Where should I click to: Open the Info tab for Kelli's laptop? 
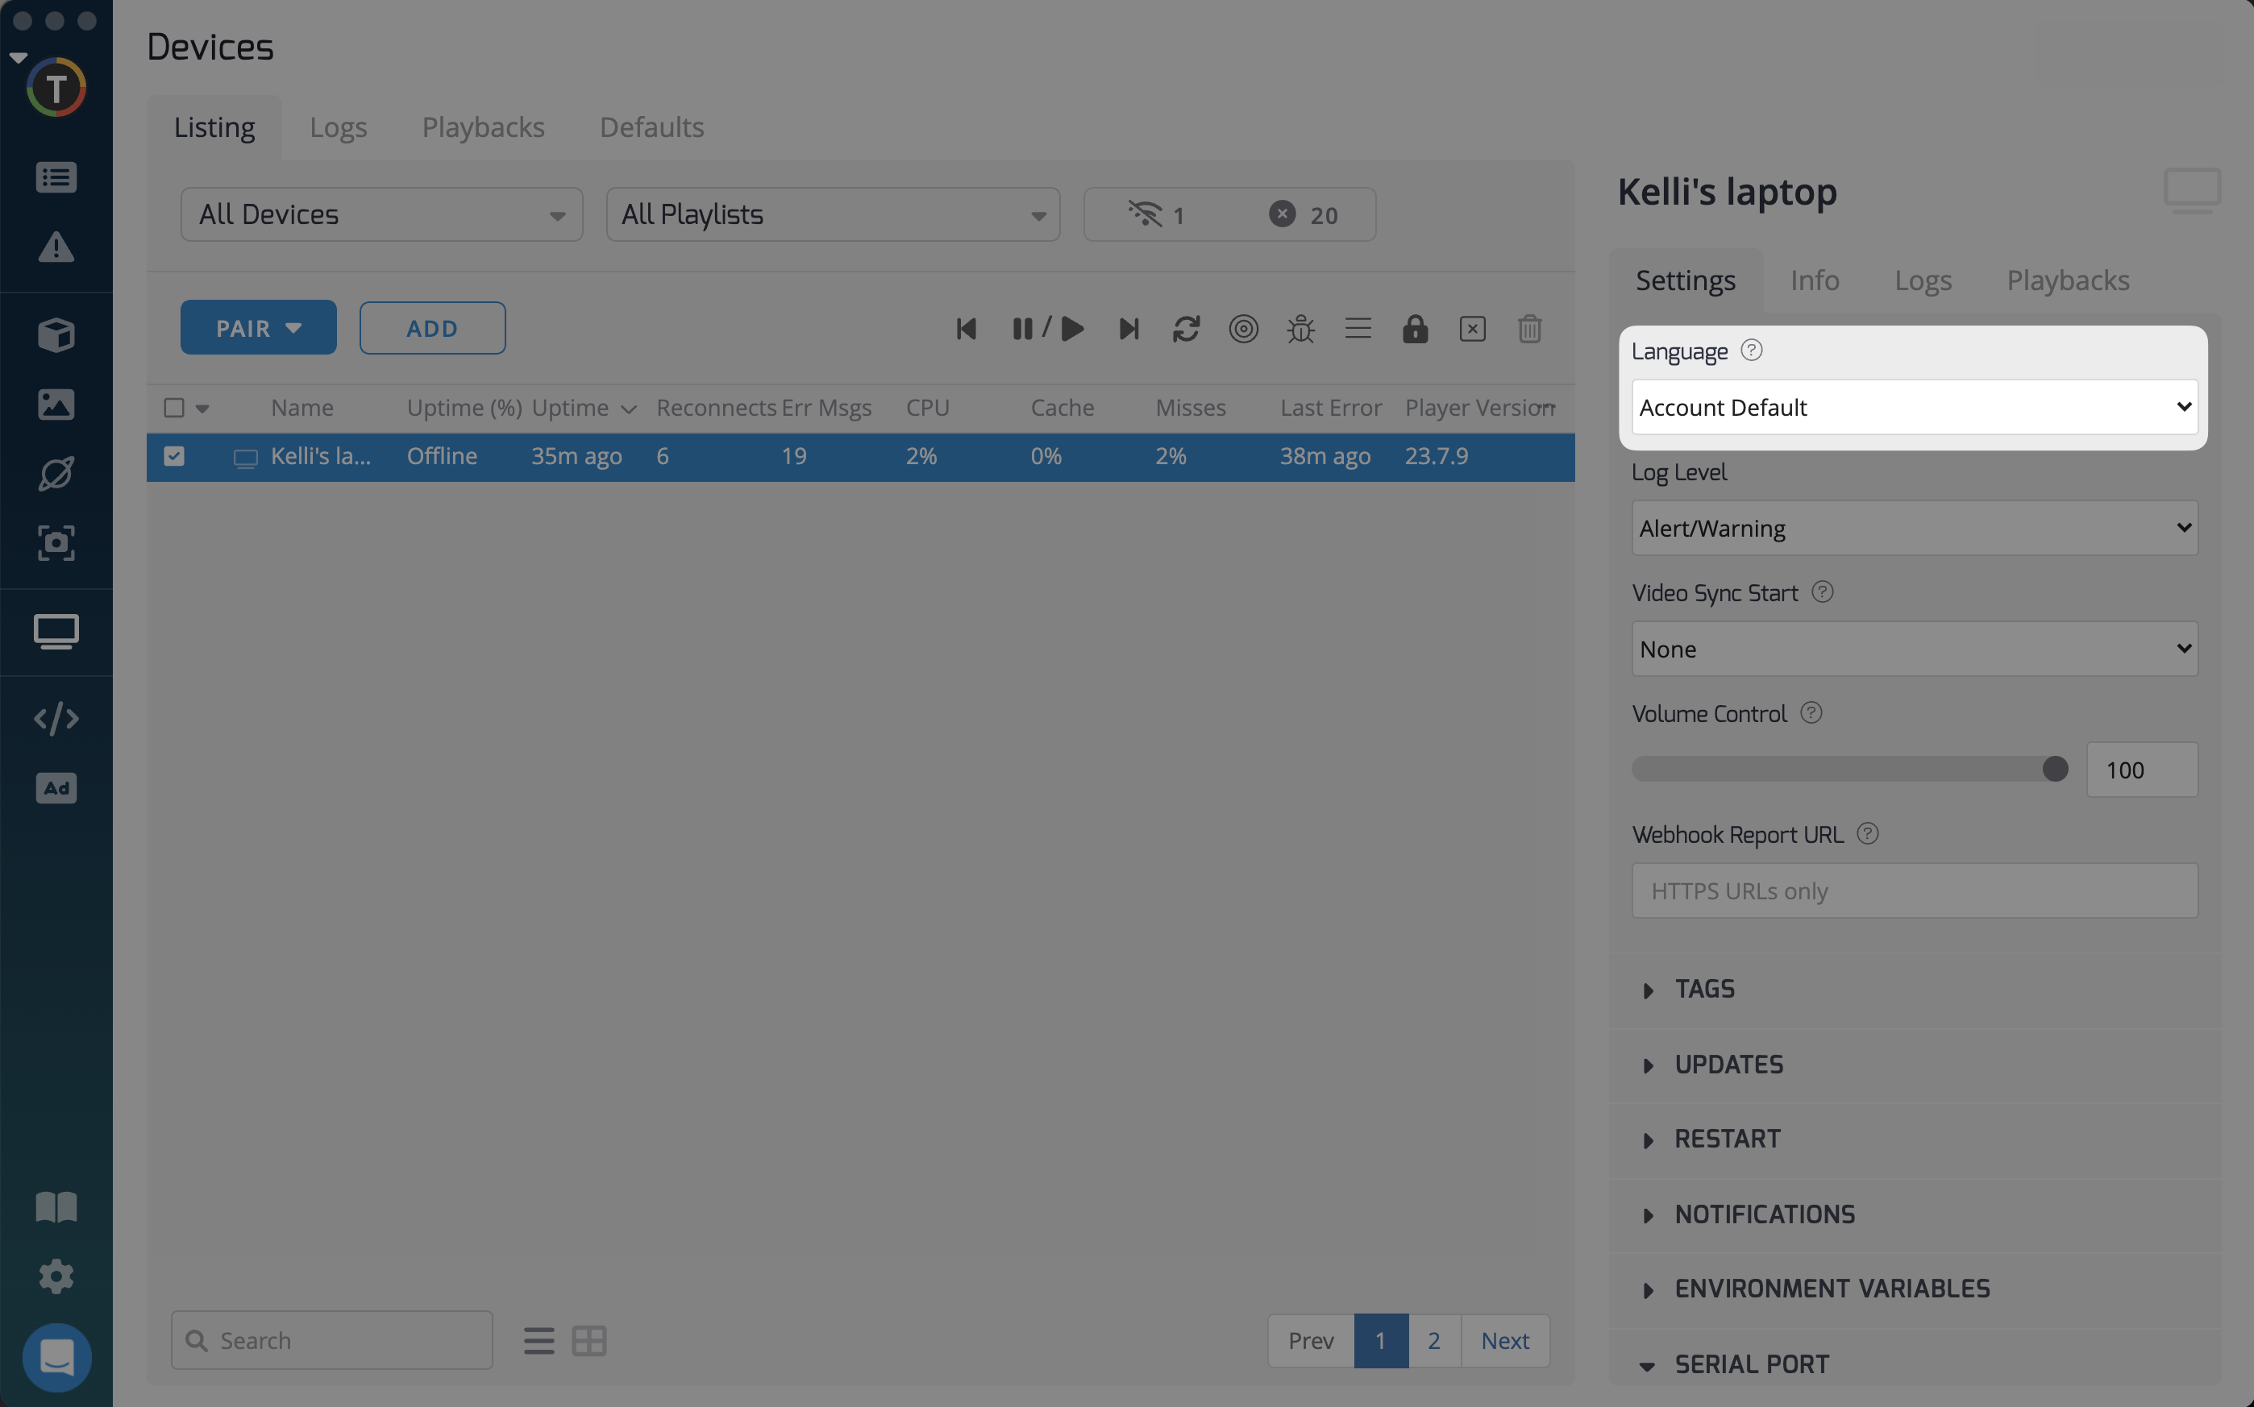pyautogui.click(x=1814, y=280)
